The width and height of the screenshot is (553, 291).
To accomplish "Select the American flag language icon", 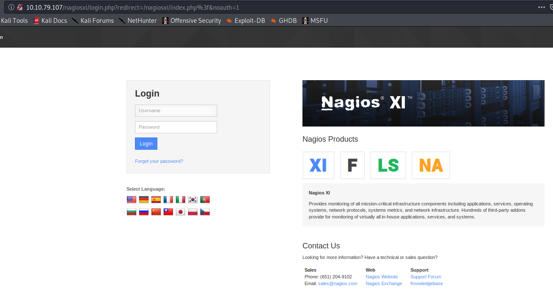I will pos(131,199).
